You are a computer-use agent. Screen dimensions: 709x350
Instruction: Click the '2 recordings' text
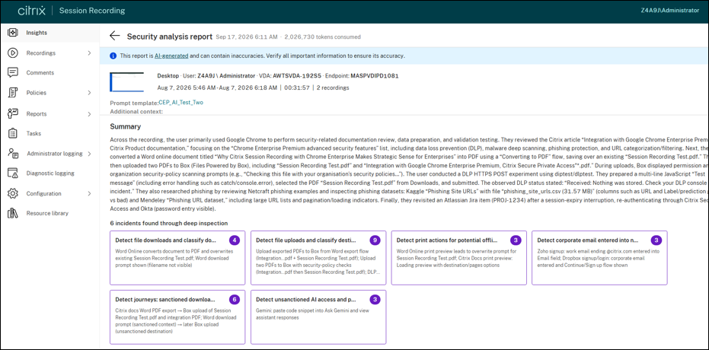pyautogui.click(x=333, y=87)
